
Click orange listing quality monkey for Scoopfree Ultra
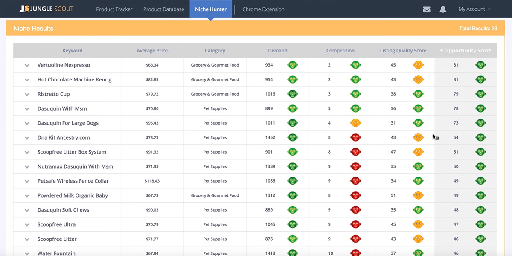pos(418,224)
